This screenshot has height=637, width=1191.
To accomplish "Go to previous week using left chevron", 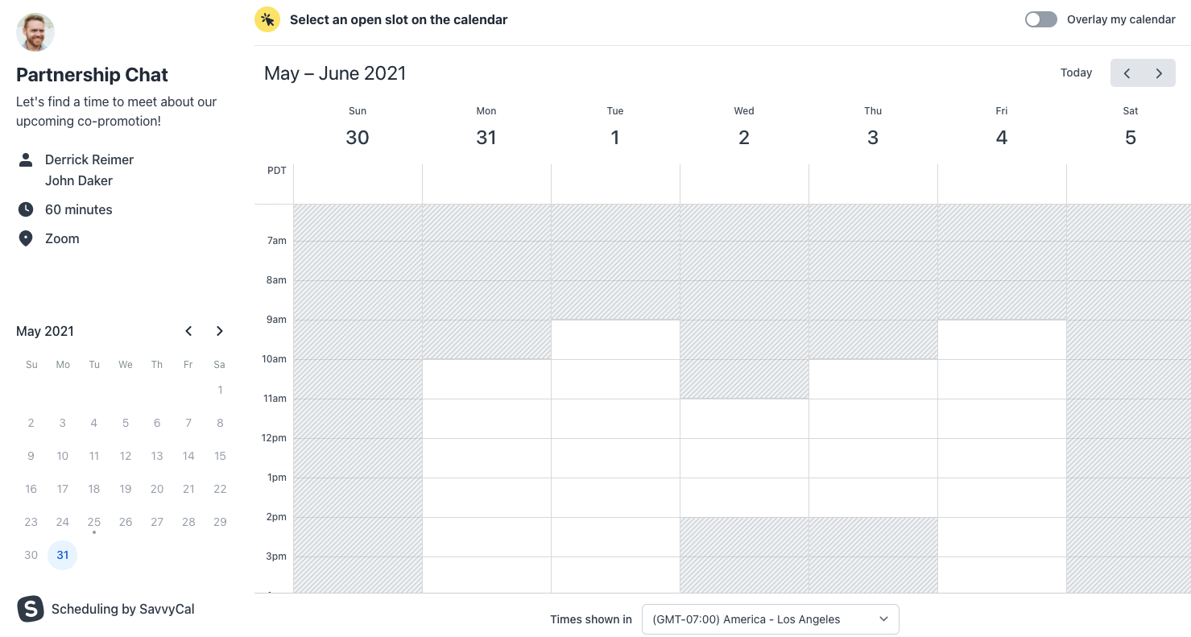I will point(1127,73).
